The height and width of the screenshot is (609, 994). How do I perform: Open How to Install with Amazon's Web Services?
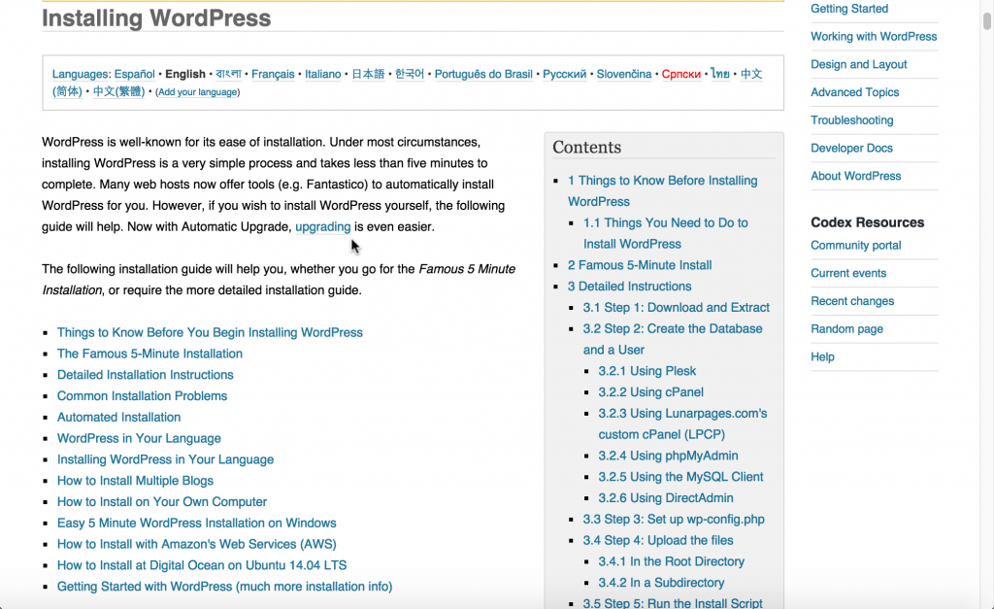(196, 544)
